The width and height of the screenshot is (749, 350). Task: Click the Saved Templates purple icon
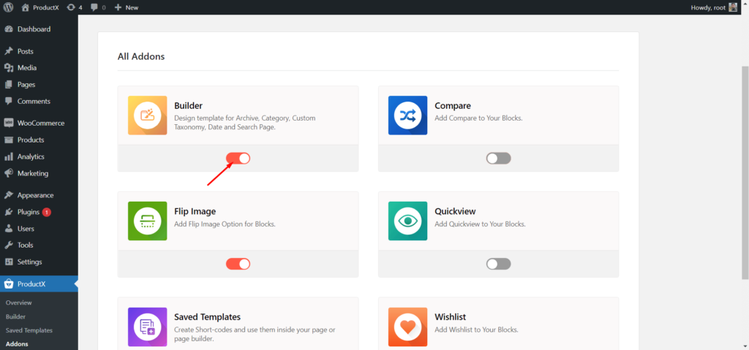[148, 327]
